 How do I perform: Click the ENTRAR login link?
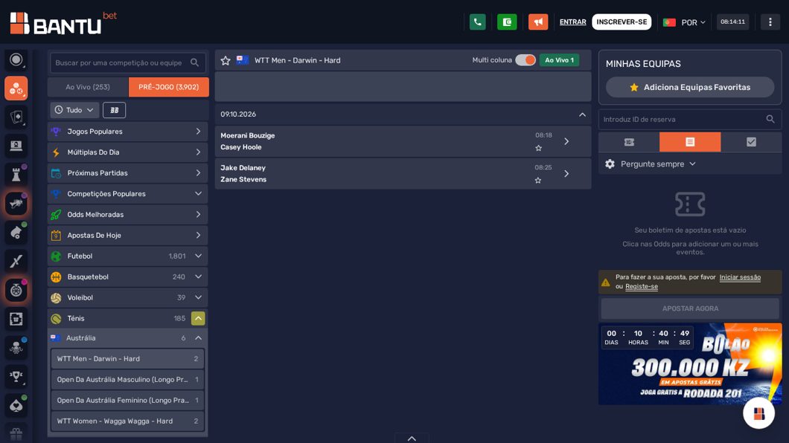pyautogui.click(x=572, y=22)
